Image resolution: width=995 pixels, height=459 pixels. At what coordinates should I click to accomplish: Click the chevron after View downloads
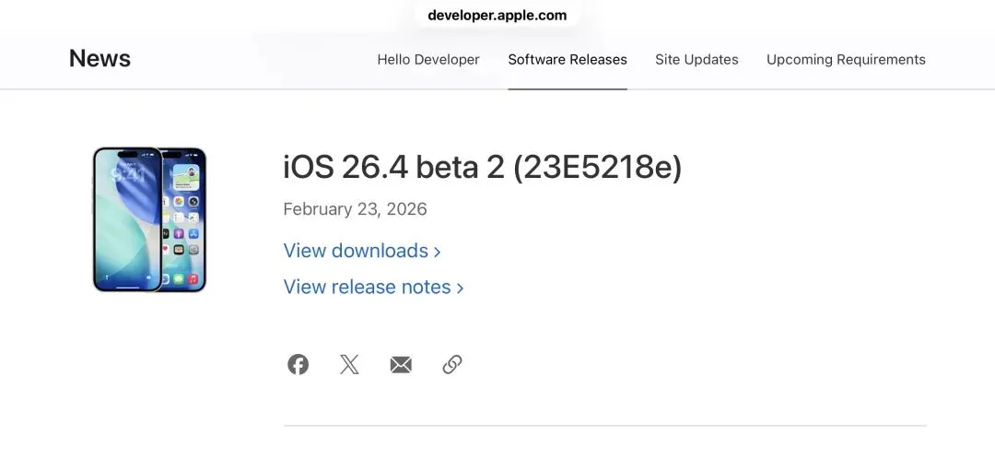438,252
